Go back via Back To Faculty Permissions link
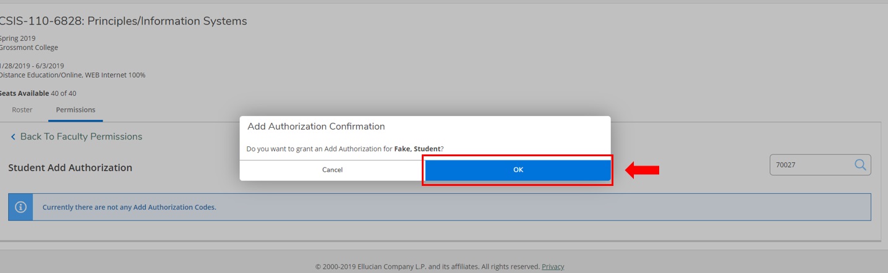Screen dimensions: 888x273 (x=81, y=136)
